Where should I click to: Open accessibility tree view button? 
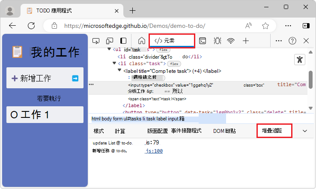[299, 60]
